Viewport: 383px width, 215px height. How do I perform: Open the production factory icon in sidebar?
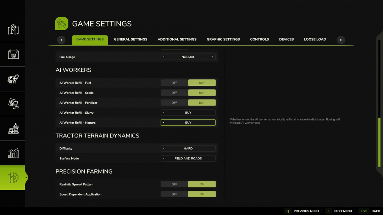pos(13,128)
